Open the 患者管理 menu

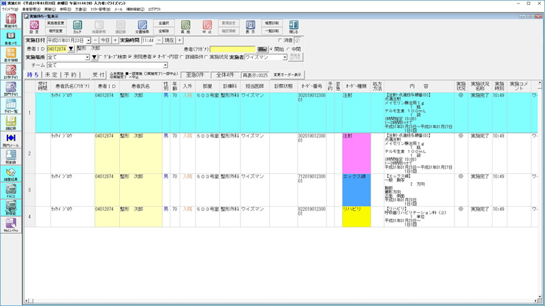(x=31, y=10)
